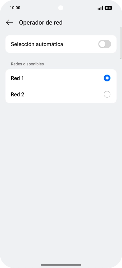
Task: Tap empty space right of Red 1 text
Action: tap(64, 78)
